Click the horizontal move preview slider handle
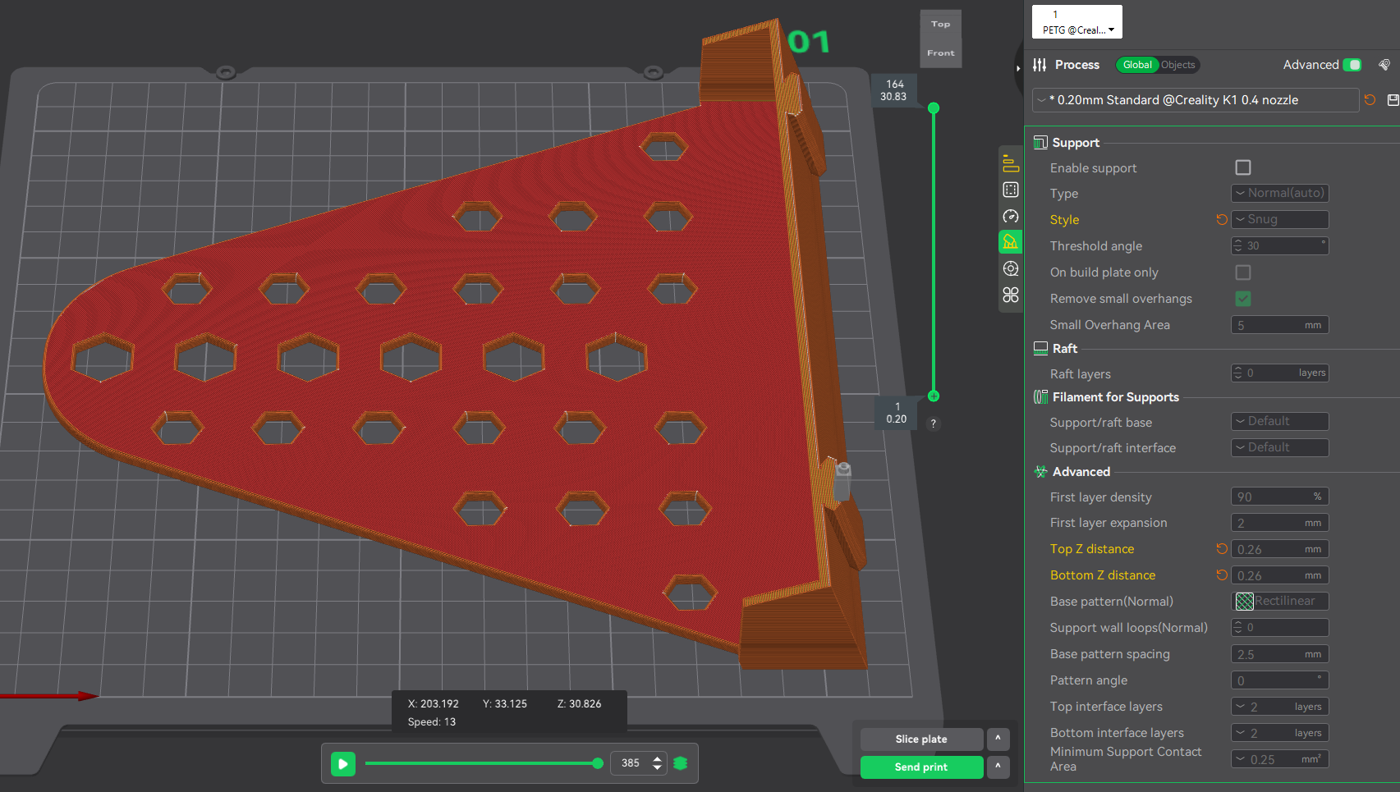The height and width of the screenshot is (792, 1400). tap(598, 763)
